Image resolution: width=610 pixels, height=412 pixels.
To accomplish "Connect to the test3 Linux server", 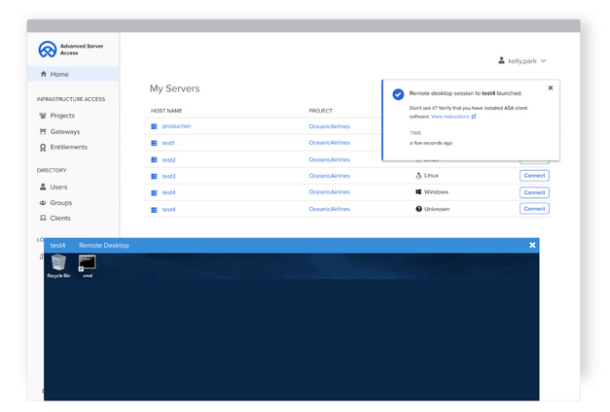I will point(534,176).
